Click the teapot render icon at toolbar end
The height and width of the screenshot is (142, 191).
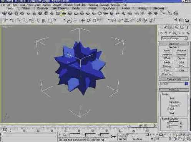(x=187, y=20)
